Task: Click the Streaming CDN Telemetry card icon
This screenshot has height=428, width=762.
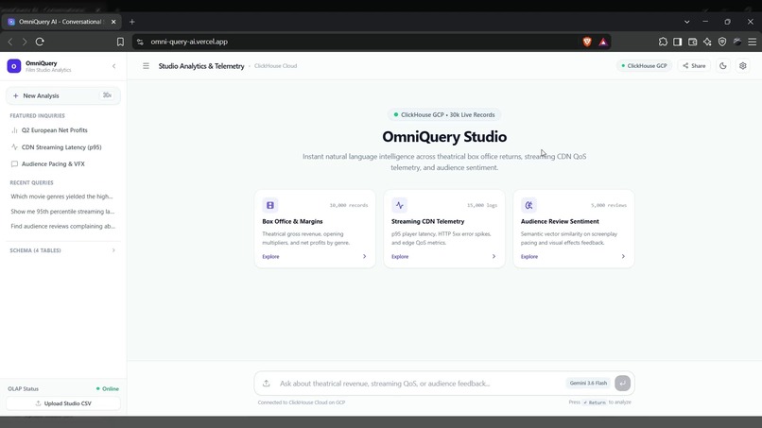Action: (400, 205)
